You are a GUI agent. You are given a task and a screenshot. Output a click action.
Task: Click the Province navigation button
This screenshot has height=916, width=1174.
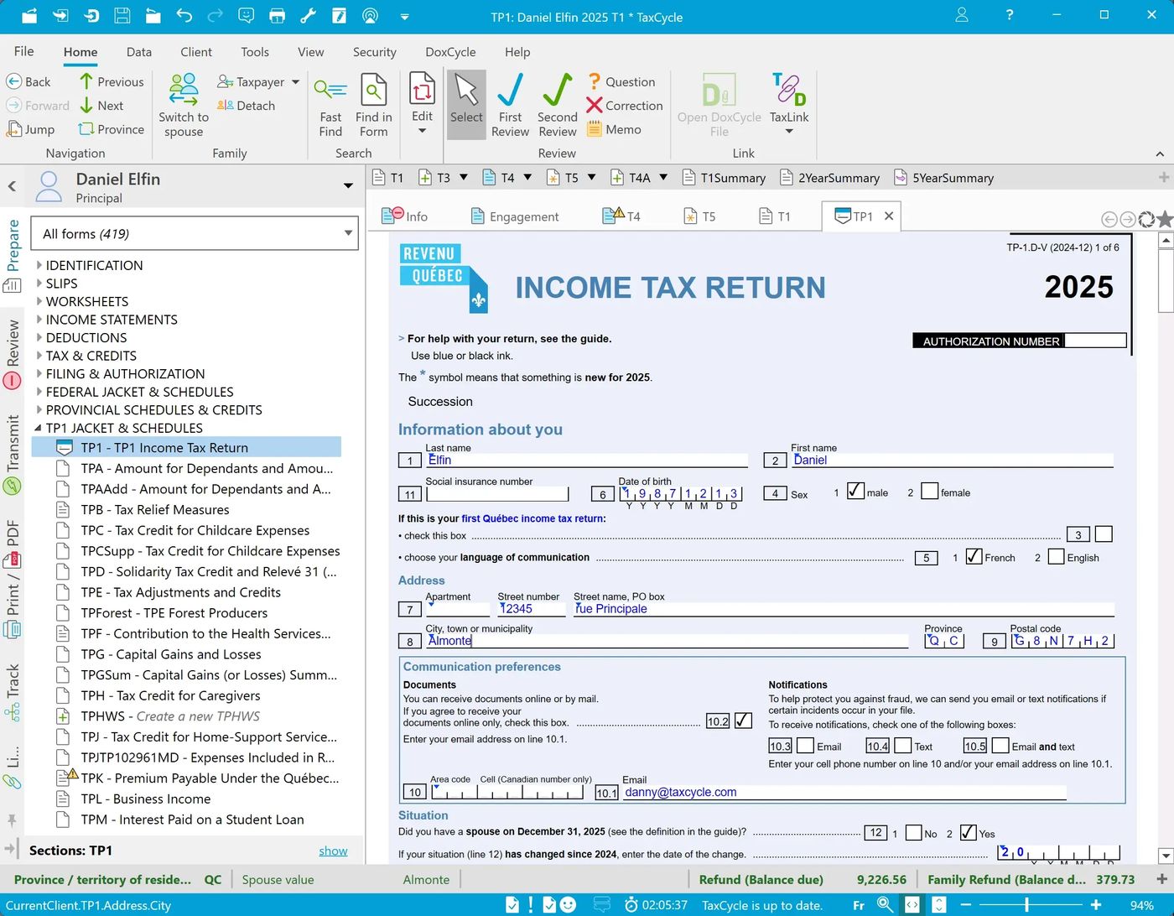tap(112, 129)
